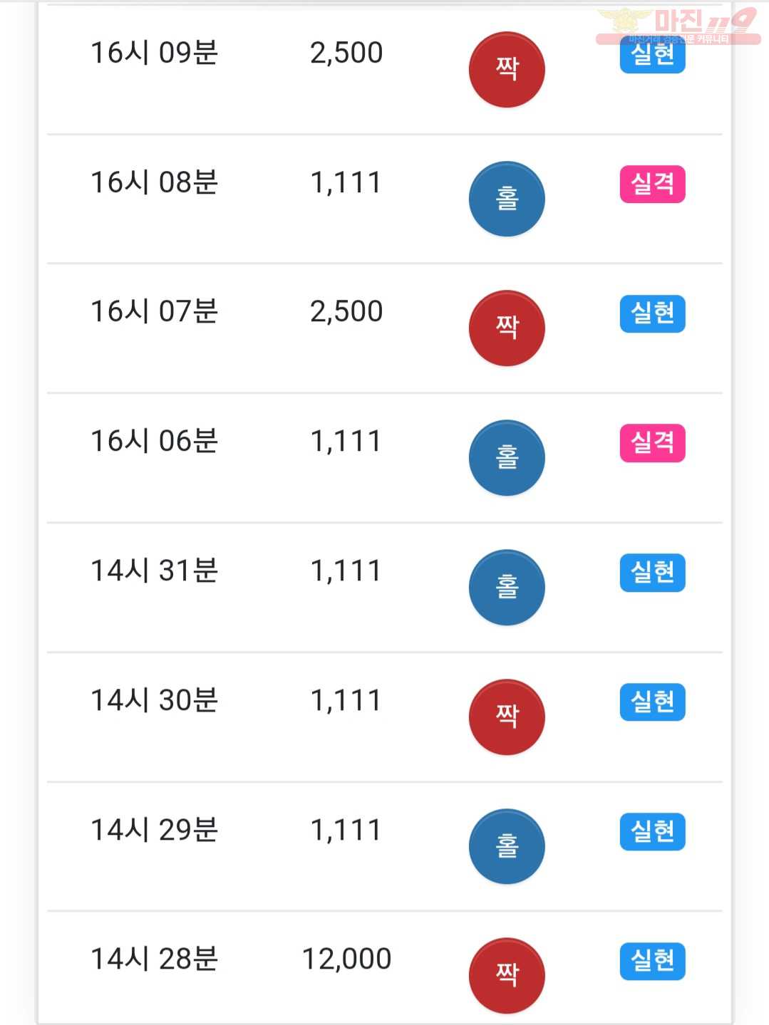Click the blue 홀 circle for 16시 08분
Screen dimensions: 769x1025
click(x=507, y=199)
